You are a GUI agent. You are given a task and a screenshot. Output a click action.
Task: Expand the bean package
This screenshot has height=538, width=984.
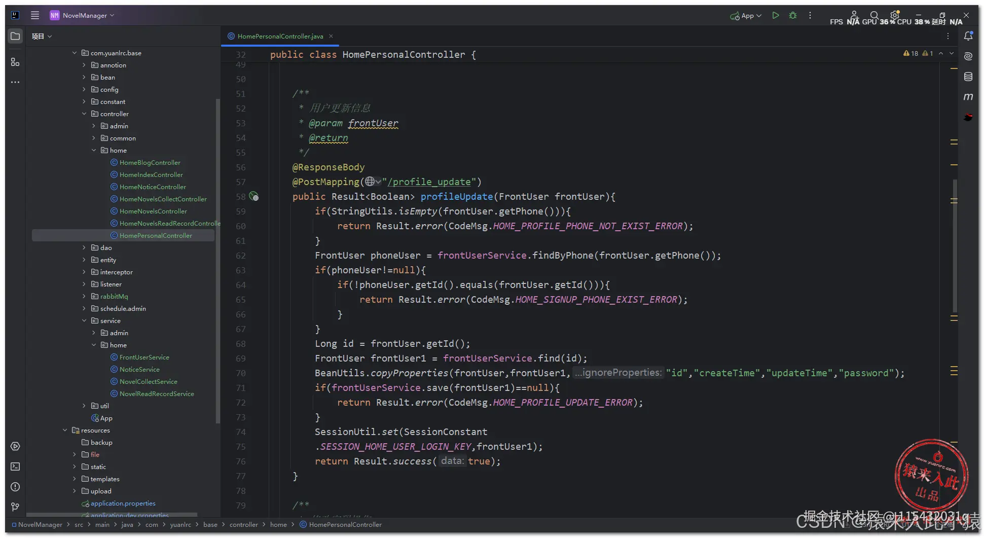point(84,77)
